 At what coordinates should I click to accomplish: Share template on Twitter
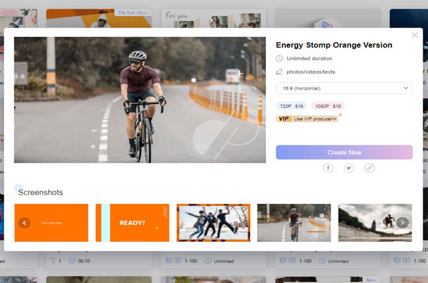[x=349, y=168]
